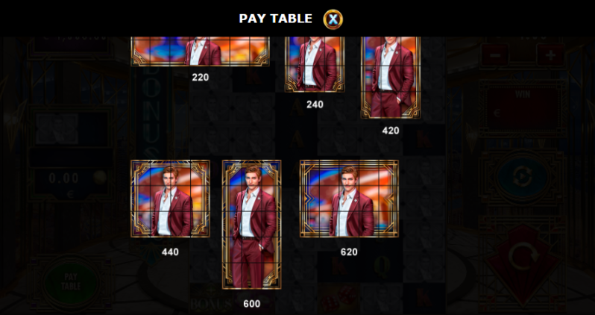Click the 420 payout value
595x315 pixels.
391,131
